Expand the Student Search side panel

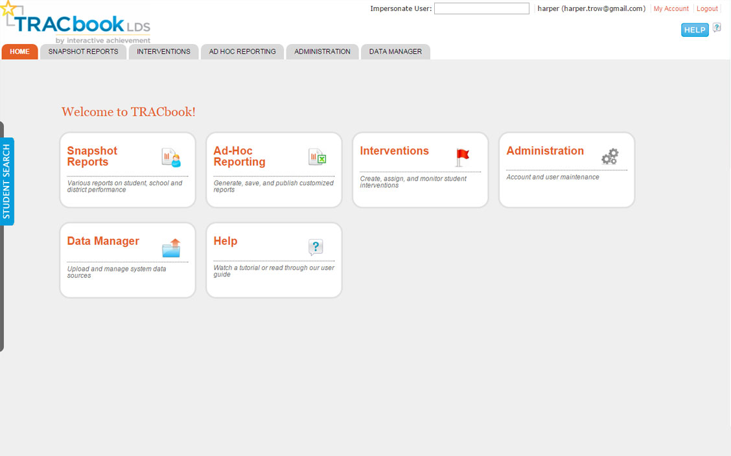coord(7,181)
